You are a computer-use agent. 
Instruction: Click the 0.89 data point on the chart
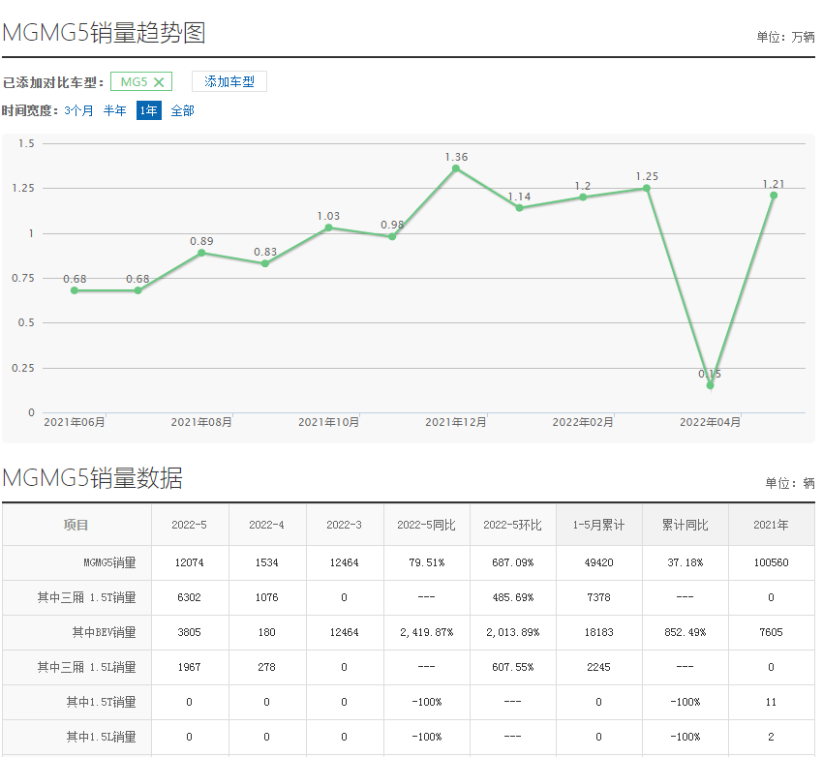201,253
